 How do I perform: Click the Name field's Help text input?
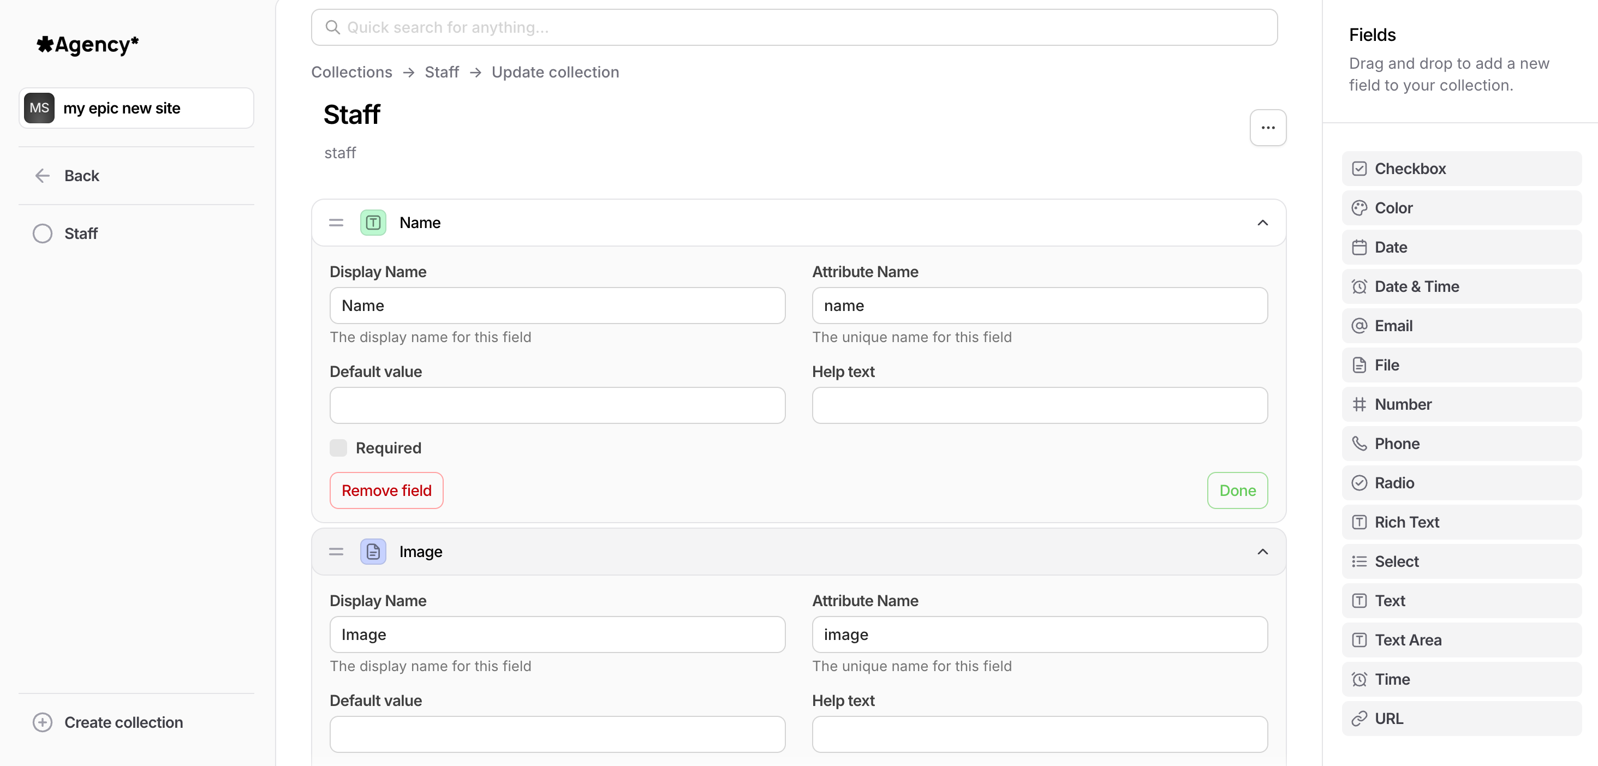click(x=1039, y=405)
